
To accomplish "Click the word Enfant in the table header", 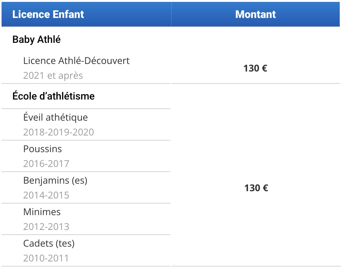I will 68,14.
